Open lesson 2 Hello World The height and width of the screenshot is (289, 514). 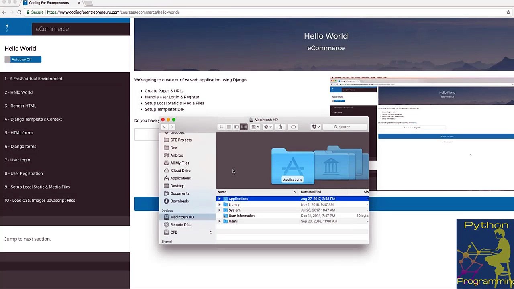coord(19,92)
